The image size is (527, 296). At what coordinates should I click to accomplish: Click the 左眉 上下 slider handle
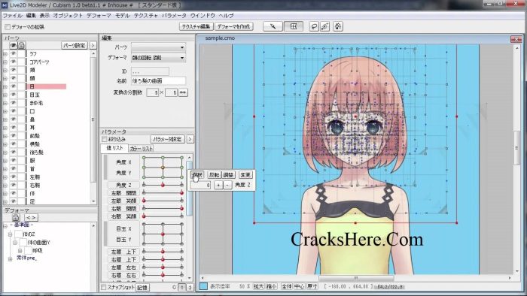[163, 252]
